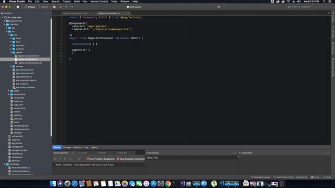Switch to register.component.html editor tab
This screenshot has height=188, width=335.
pos(75,13)
